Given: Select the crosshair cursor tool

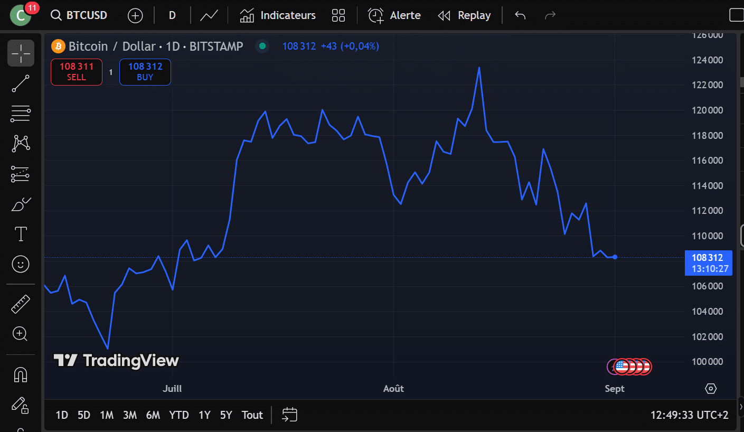Looking at the screenshot, I should click(x=21, y=53).
